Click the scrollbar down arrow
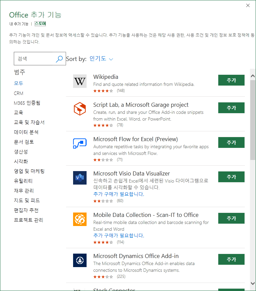This screenshot has width=256, height=291. 253,283
